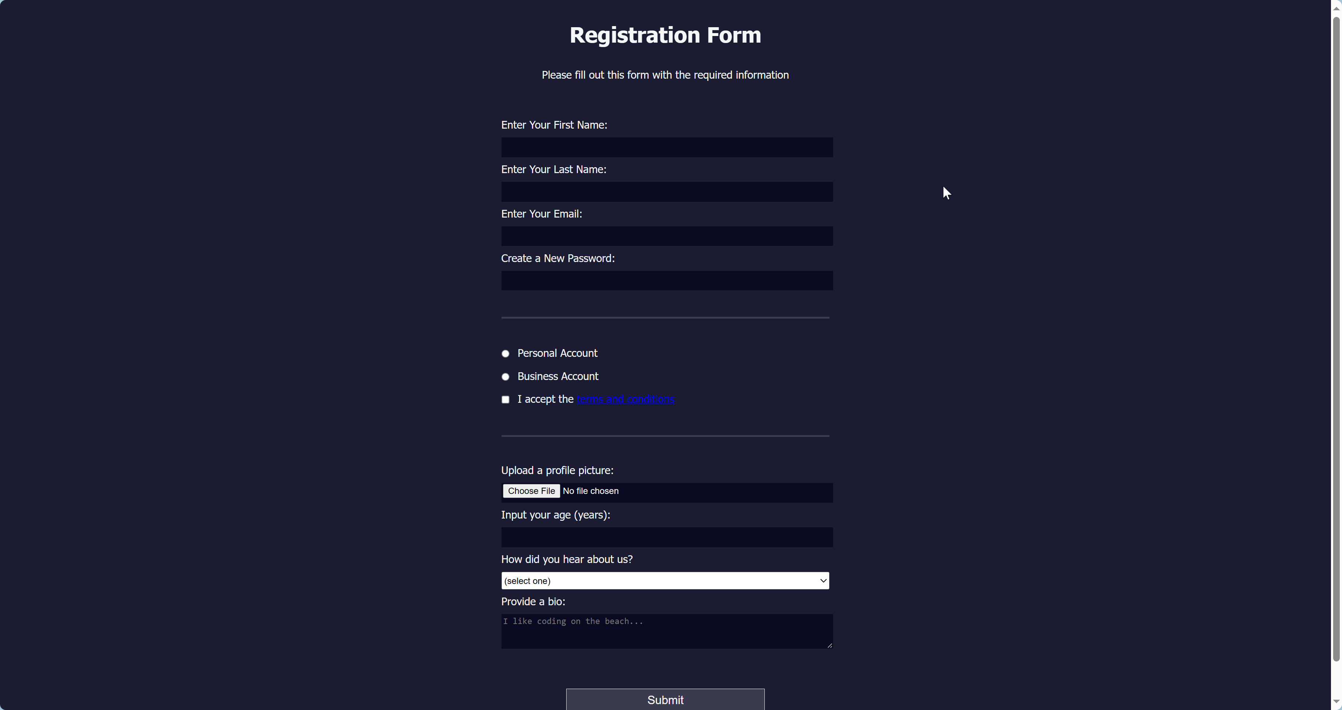
Task: Click the bio textarea resize handle
Action: pos(829,645)
